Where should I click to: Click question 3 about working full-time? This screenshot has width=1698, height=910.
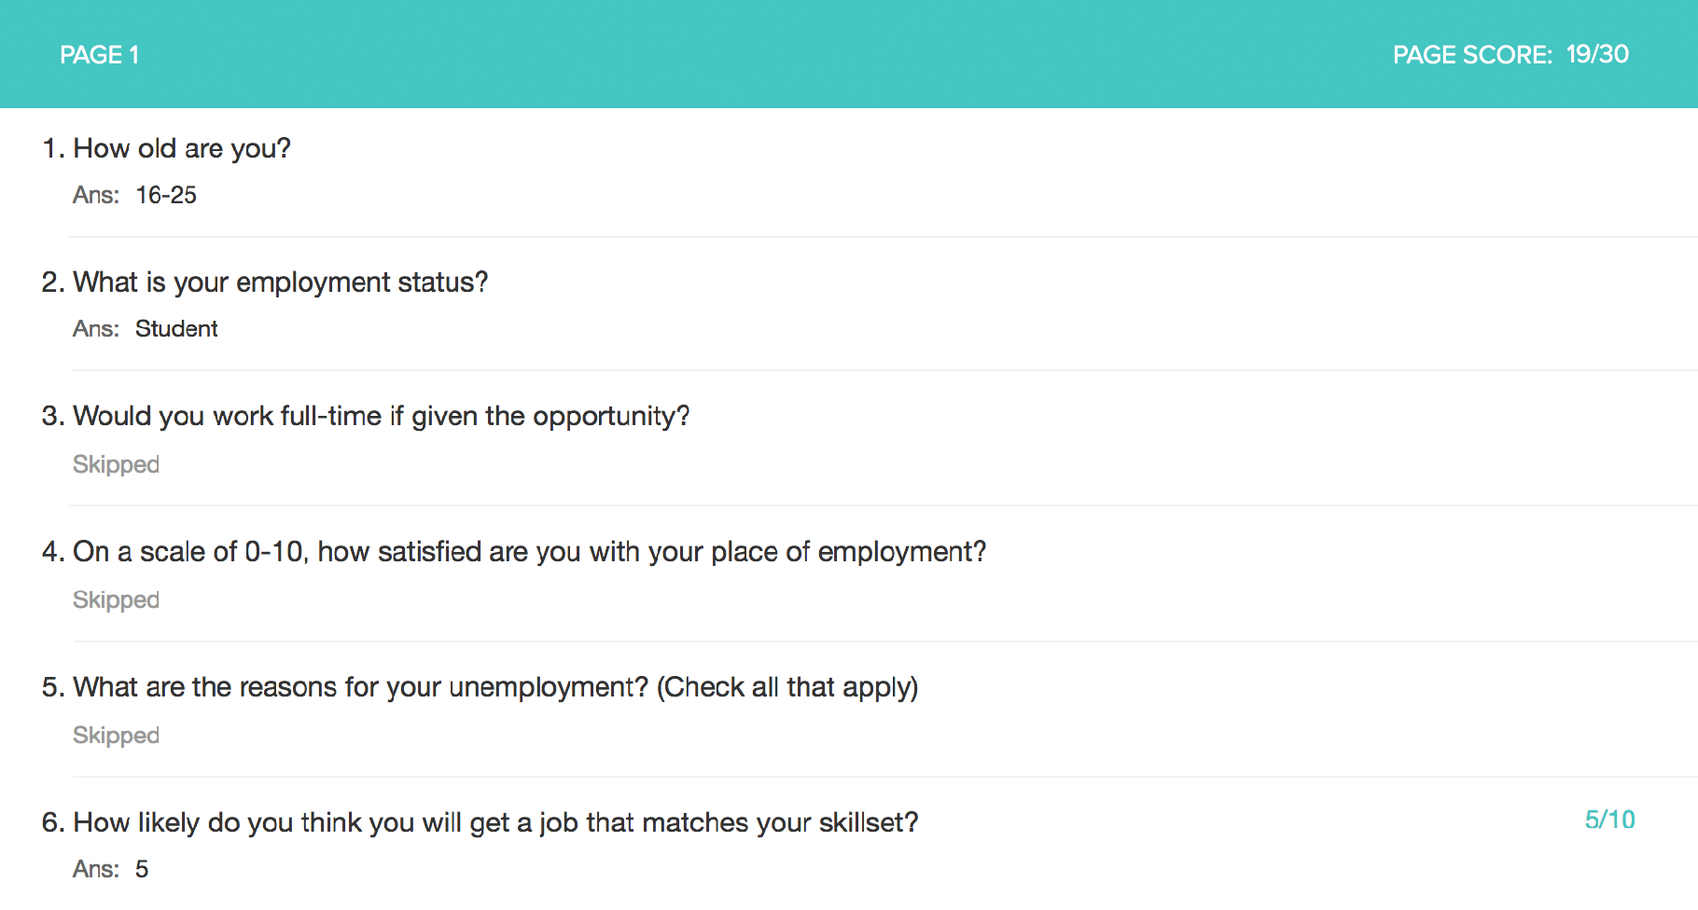tap(381, 416)
